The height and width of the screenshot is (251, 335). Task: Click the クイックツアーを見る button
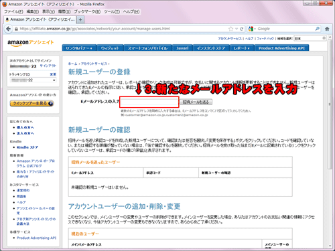pyautogui.click(x=31, y=103)
